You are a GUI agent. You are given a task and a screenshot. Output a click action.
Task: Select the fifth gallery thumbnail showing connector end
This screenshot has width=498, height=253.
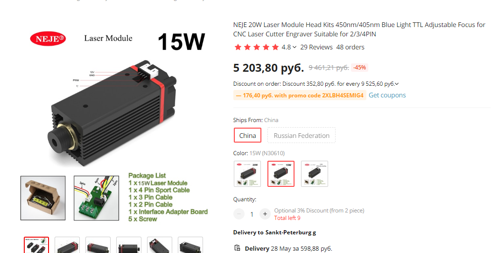(160, 245)
